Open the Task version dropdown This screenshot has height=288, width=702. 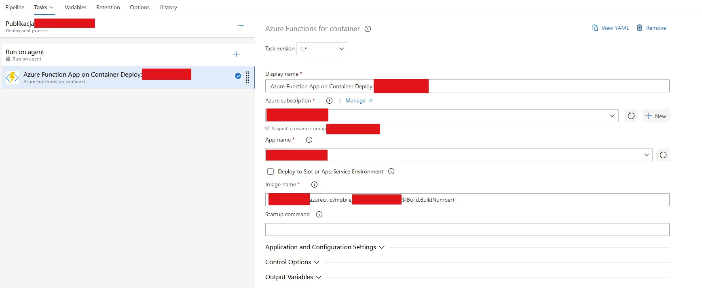point(322,49)
